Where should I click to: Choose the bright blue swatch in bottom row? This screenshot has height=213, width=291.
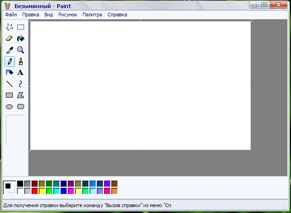pos(63,191)
